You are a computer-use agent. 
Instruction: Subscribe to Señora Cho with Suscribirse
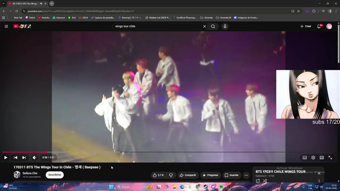tap(55, 175)
